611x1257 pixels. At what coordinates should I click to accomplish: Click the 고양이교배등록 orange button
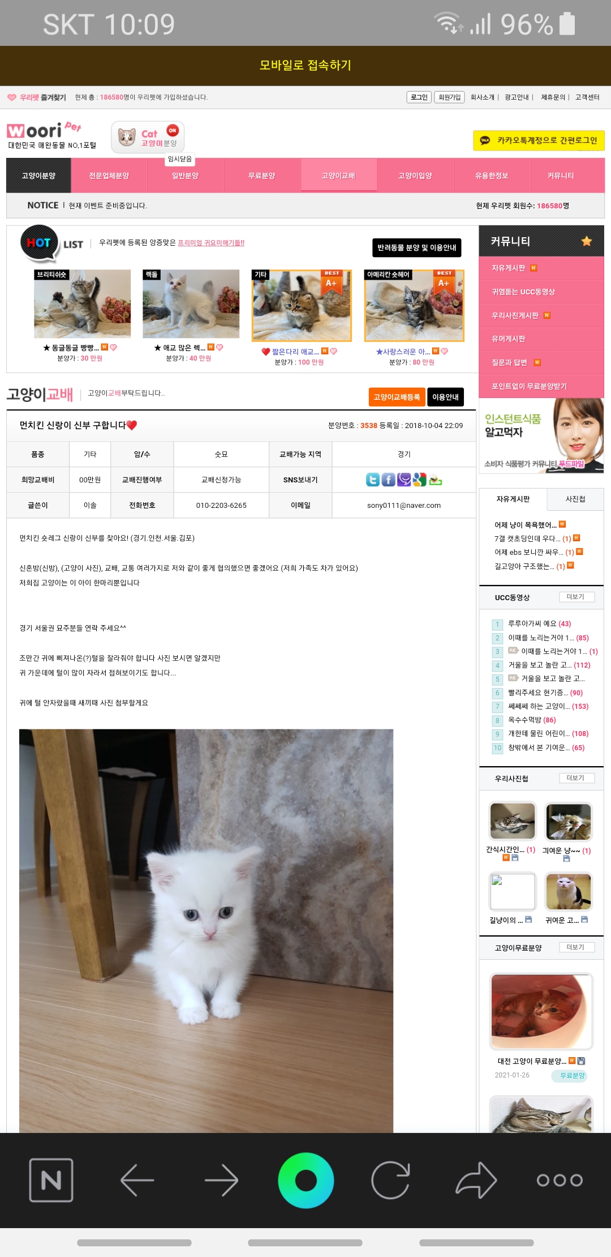click(x=397, y=397)
